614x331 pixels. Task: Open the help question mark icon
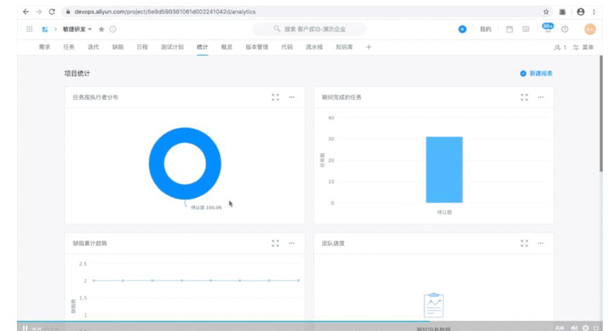[565, 29]
